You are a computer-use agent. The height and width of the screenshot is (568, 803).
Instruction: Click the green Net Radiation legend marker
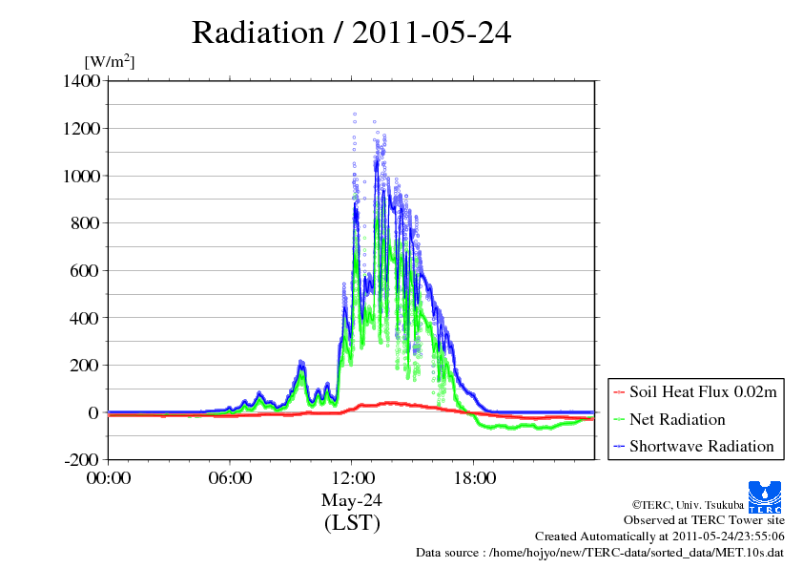tap(619, 420)
